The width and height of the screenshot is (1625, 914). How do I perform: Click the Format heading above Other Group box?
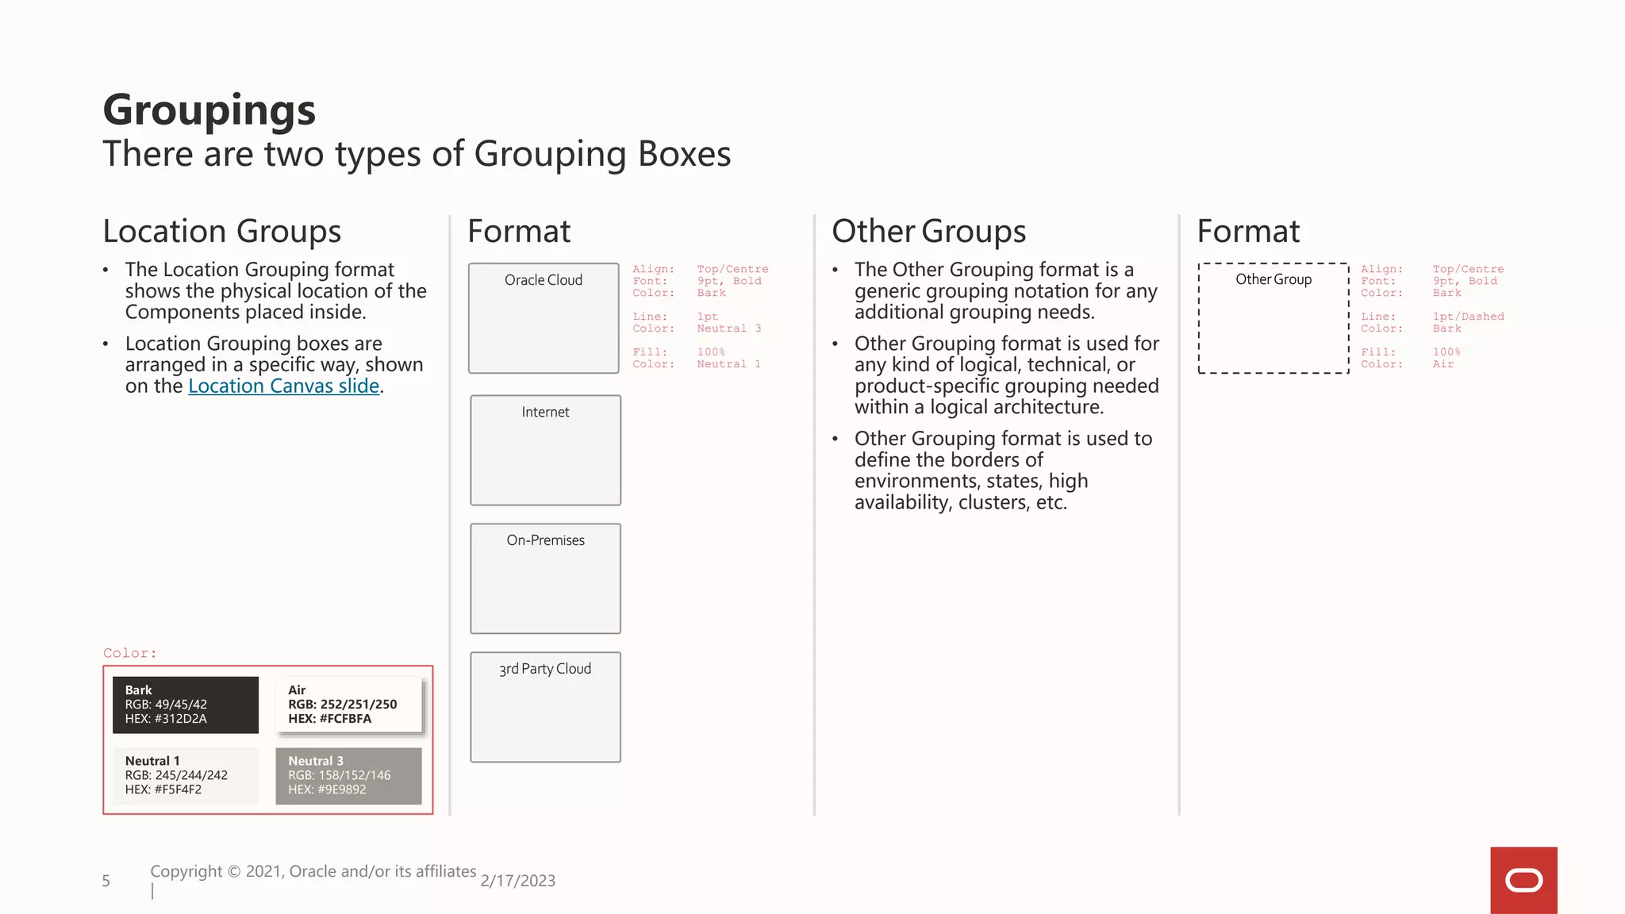[x=1248, y=232]
